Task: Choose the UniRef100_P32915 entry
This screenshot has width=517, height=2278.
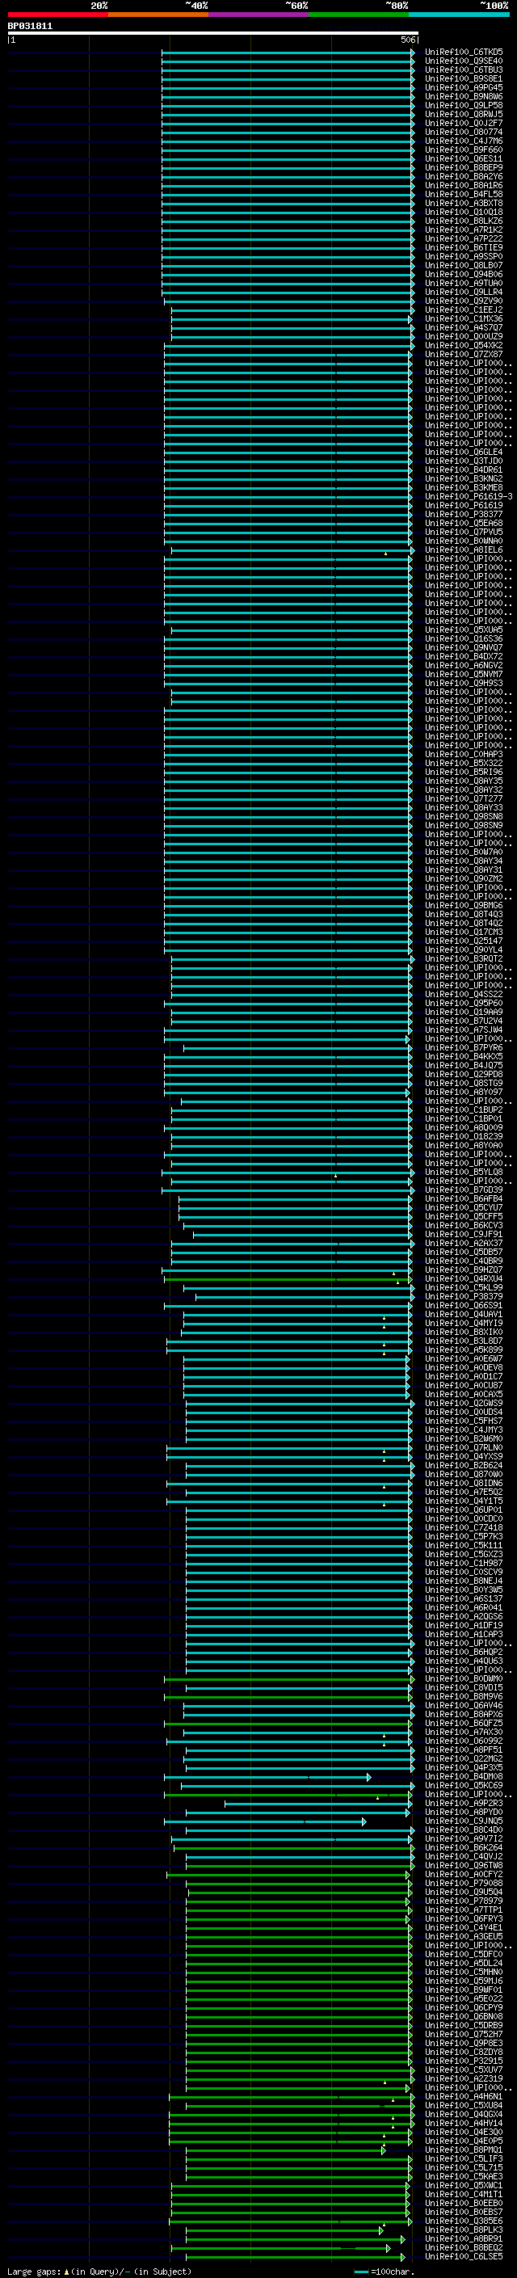Action: [x=463, y=2061]
